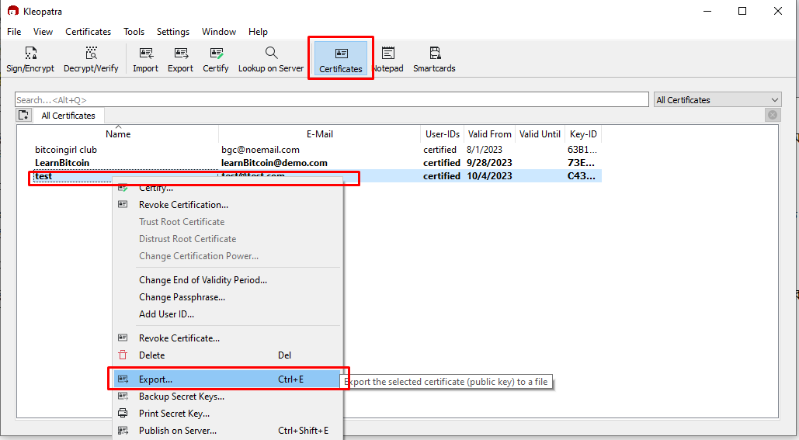This screenshot has height=440, width=799.
Task: Choose Backup Secret Keys... in context menu
Action: [228, 397]
